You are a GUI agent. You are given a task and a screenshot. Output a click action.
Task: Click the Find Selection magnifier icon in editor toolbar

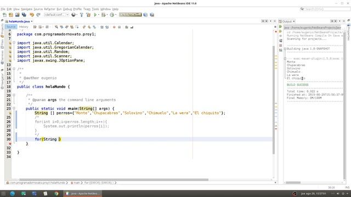coord(56,27)
